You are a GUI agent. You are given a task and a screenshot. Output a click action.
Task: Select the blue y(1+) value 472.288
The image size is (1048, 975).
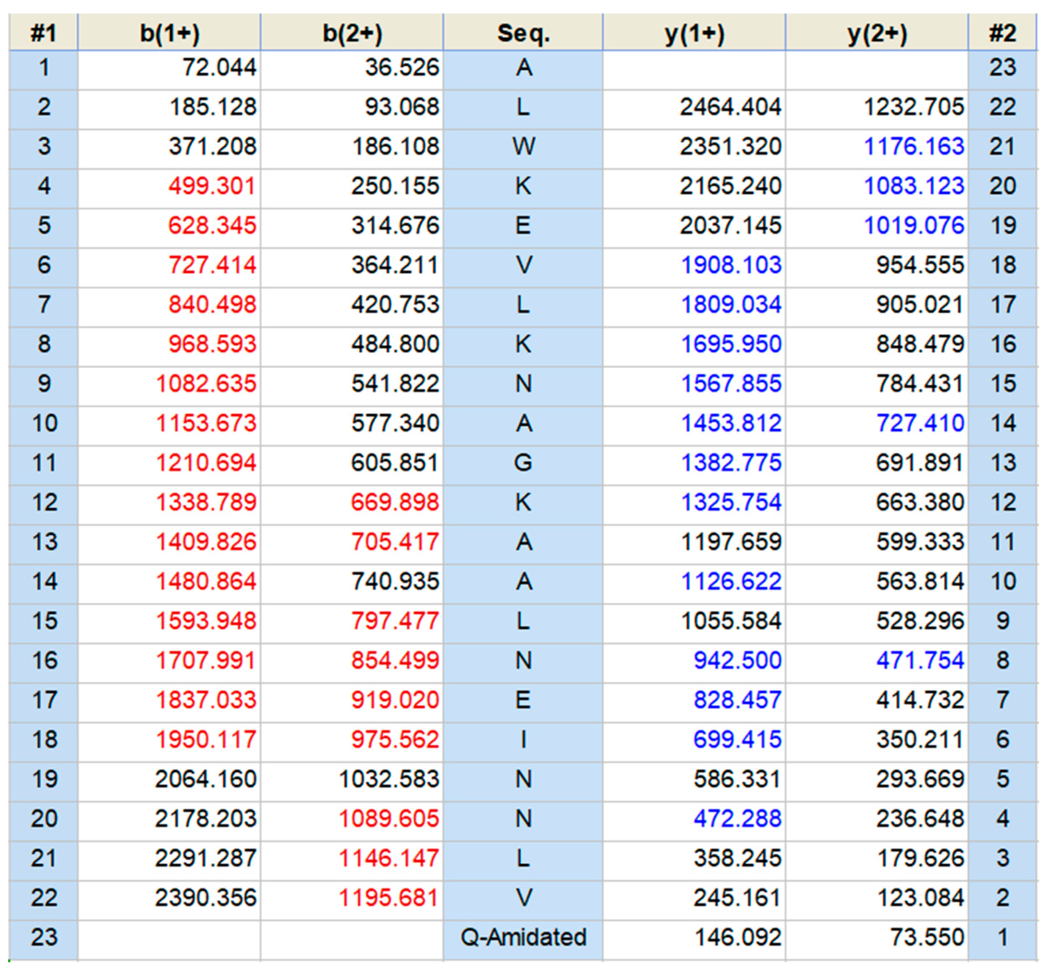[x=737, y=819]
